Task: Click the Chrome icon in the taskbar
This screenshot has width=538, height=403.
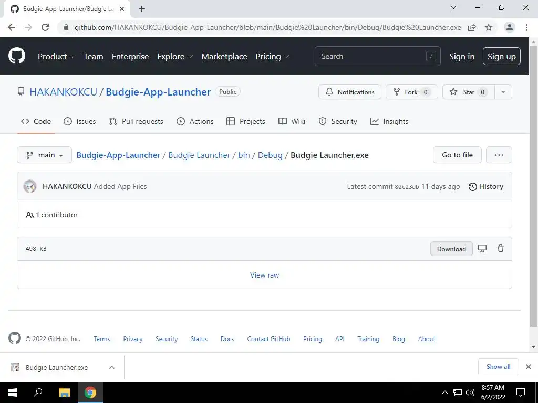Action: click(90, 393)
